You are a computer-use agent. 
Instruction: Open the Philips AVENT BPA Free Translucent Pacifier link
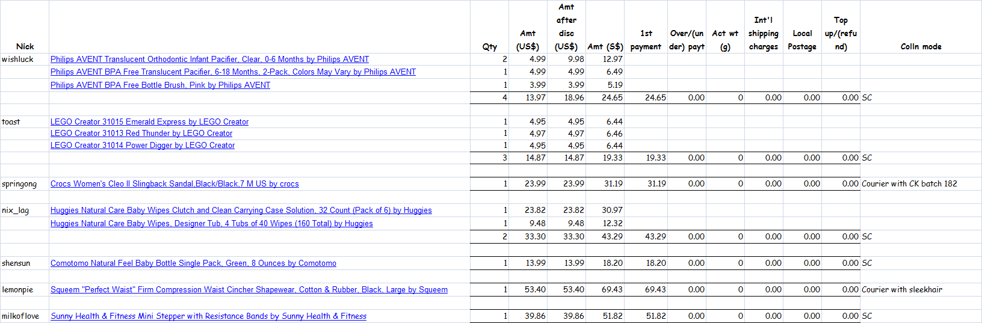[x=233, y=72]
